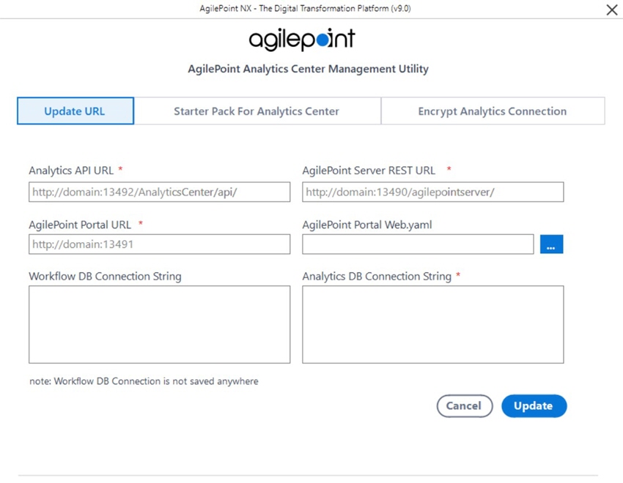Click the Workflow DB Connection note text
623x483 pixels.
coord(144,381)
